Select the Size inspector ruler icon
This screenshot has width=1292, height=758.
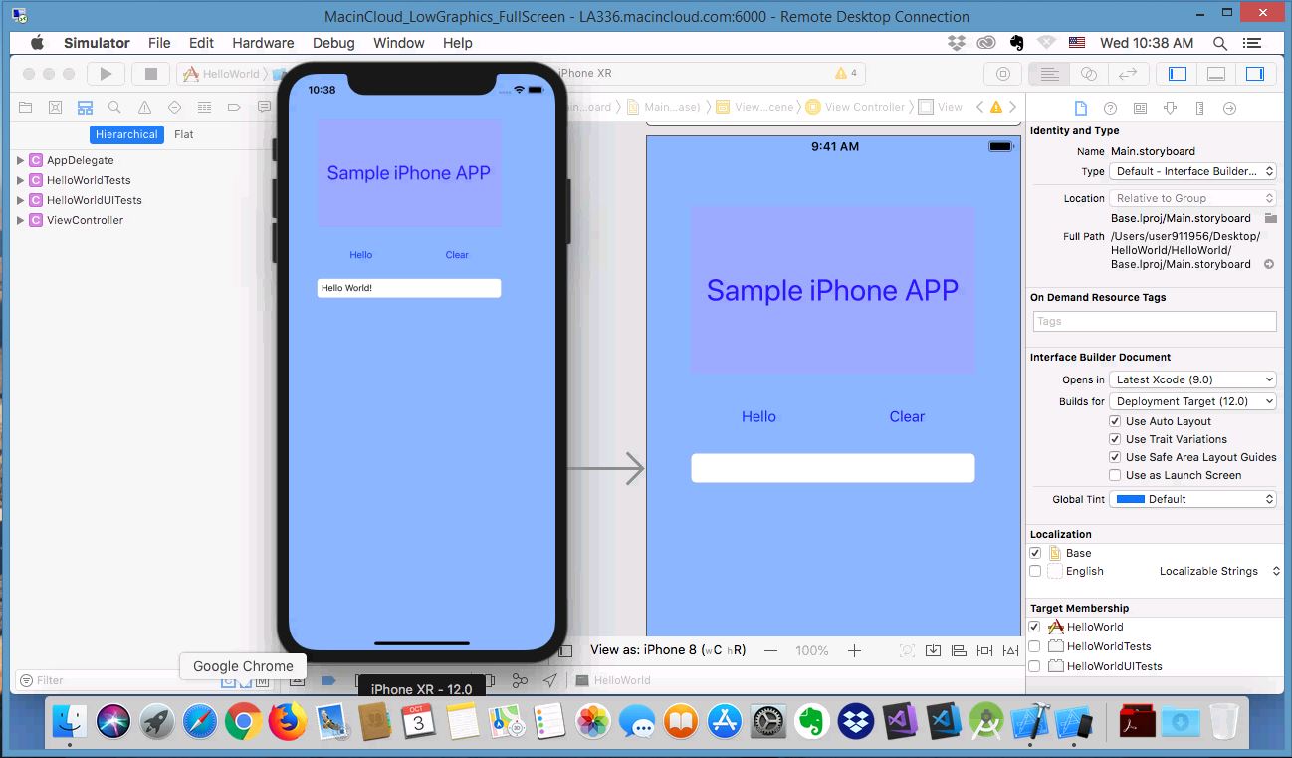(1199, 108)
